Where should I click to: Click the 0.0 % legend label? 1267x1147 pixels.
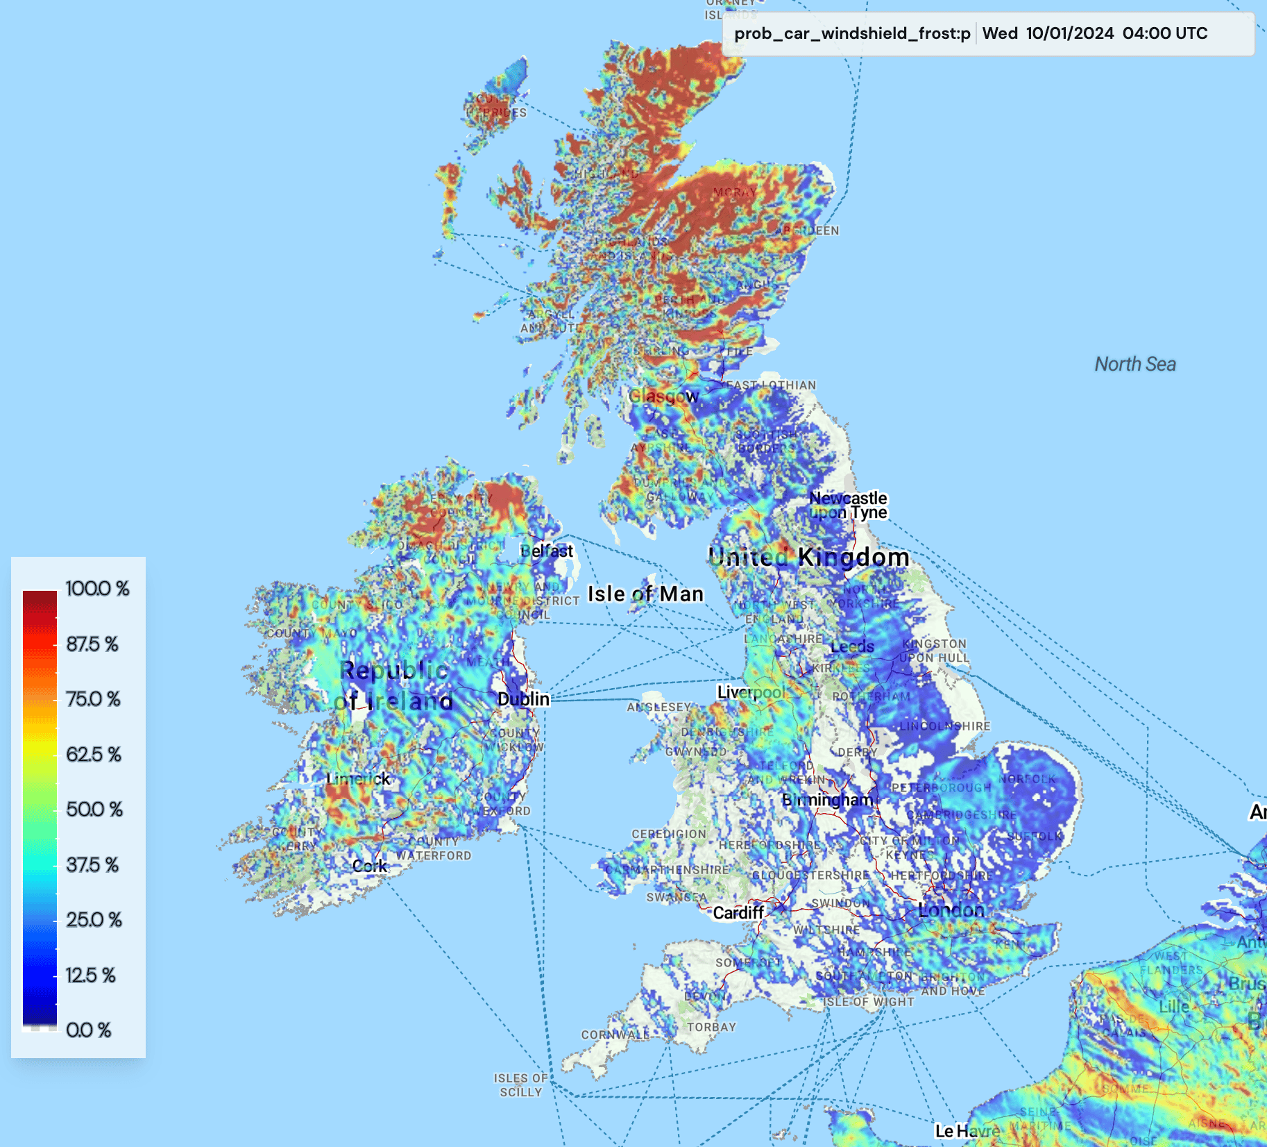coord(89,1030)
